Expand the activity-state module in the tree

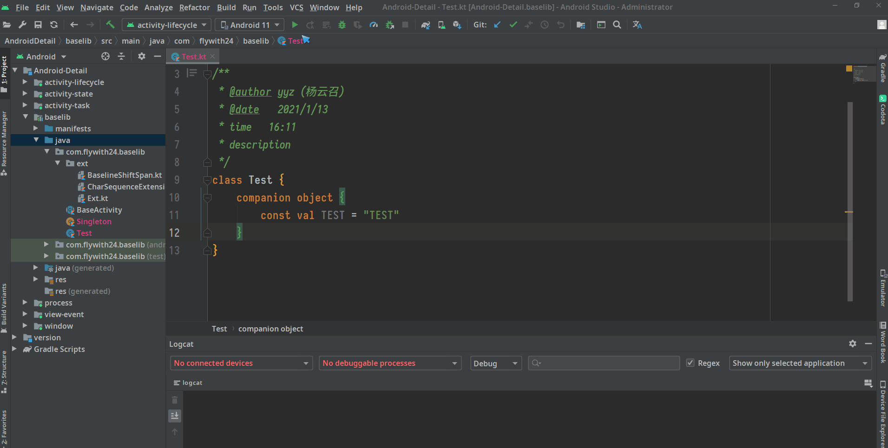tap(25, 94)
